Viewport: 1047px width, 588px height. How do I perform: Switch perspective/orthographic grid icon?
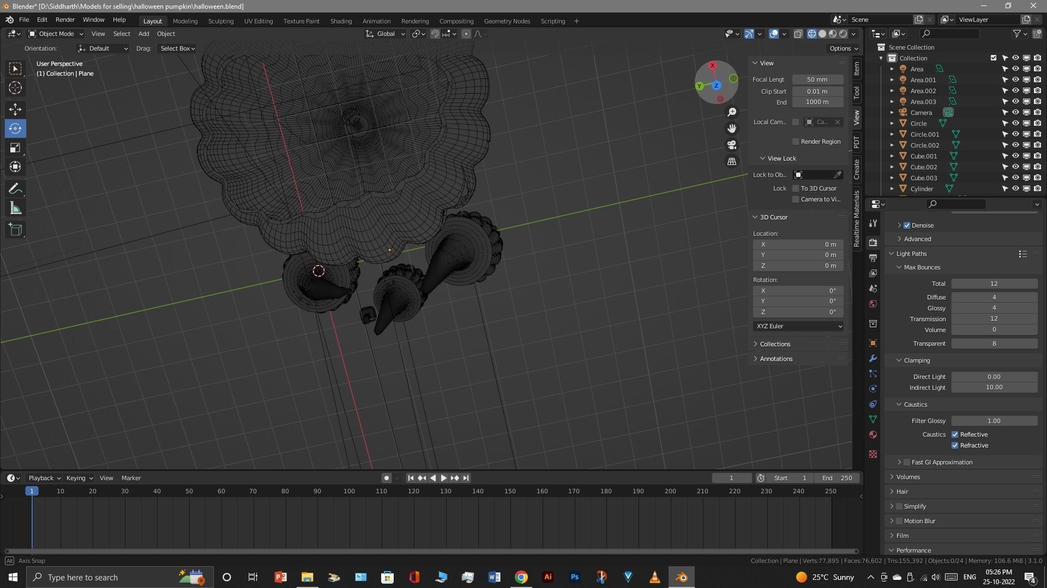click(x=732, y=162)
